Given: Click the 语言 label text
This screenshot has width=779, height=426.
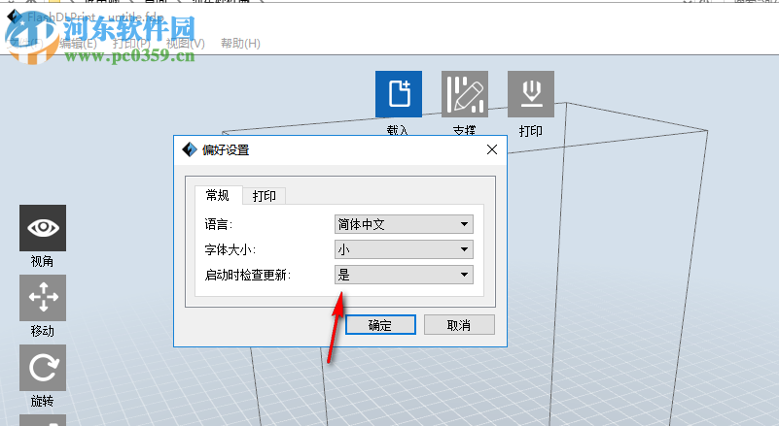Looking at the screenshot, I should coord(219,225).
